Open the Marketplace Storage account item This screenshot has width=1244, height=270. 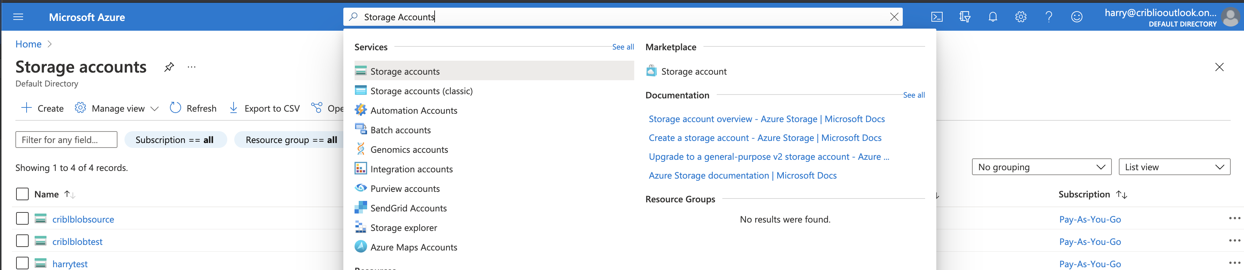686,72
